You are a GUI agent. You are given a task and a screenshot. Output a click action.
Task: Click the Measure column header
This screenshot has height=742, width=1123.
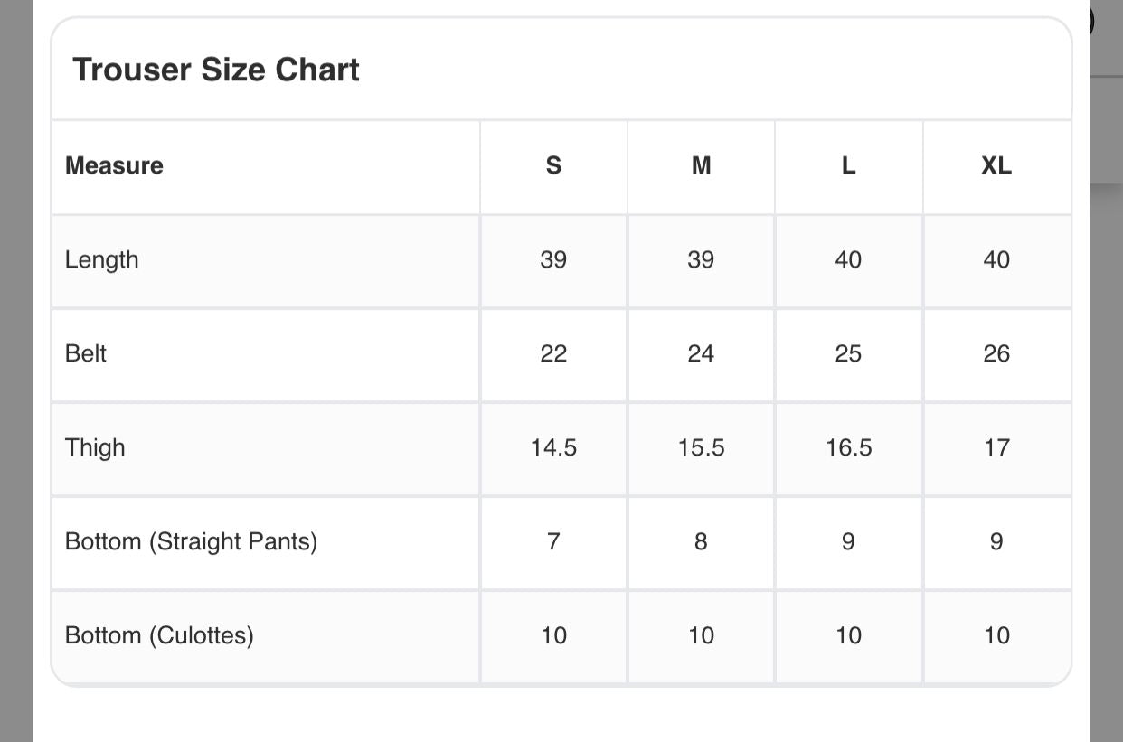pos(114,165)
